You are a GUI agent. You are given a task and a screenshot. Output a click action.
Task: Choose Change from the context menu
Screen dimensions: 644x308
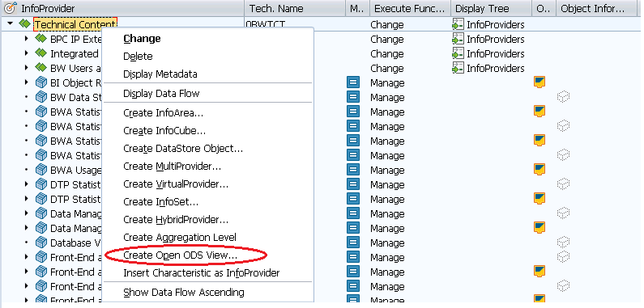[142, 39]
